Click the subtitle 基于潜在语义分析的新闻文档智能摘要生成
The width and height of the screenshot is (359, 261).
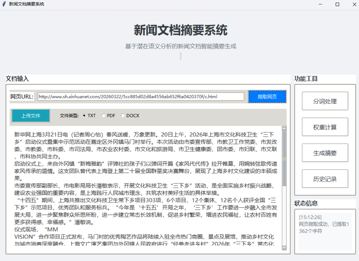coord(181,46)
